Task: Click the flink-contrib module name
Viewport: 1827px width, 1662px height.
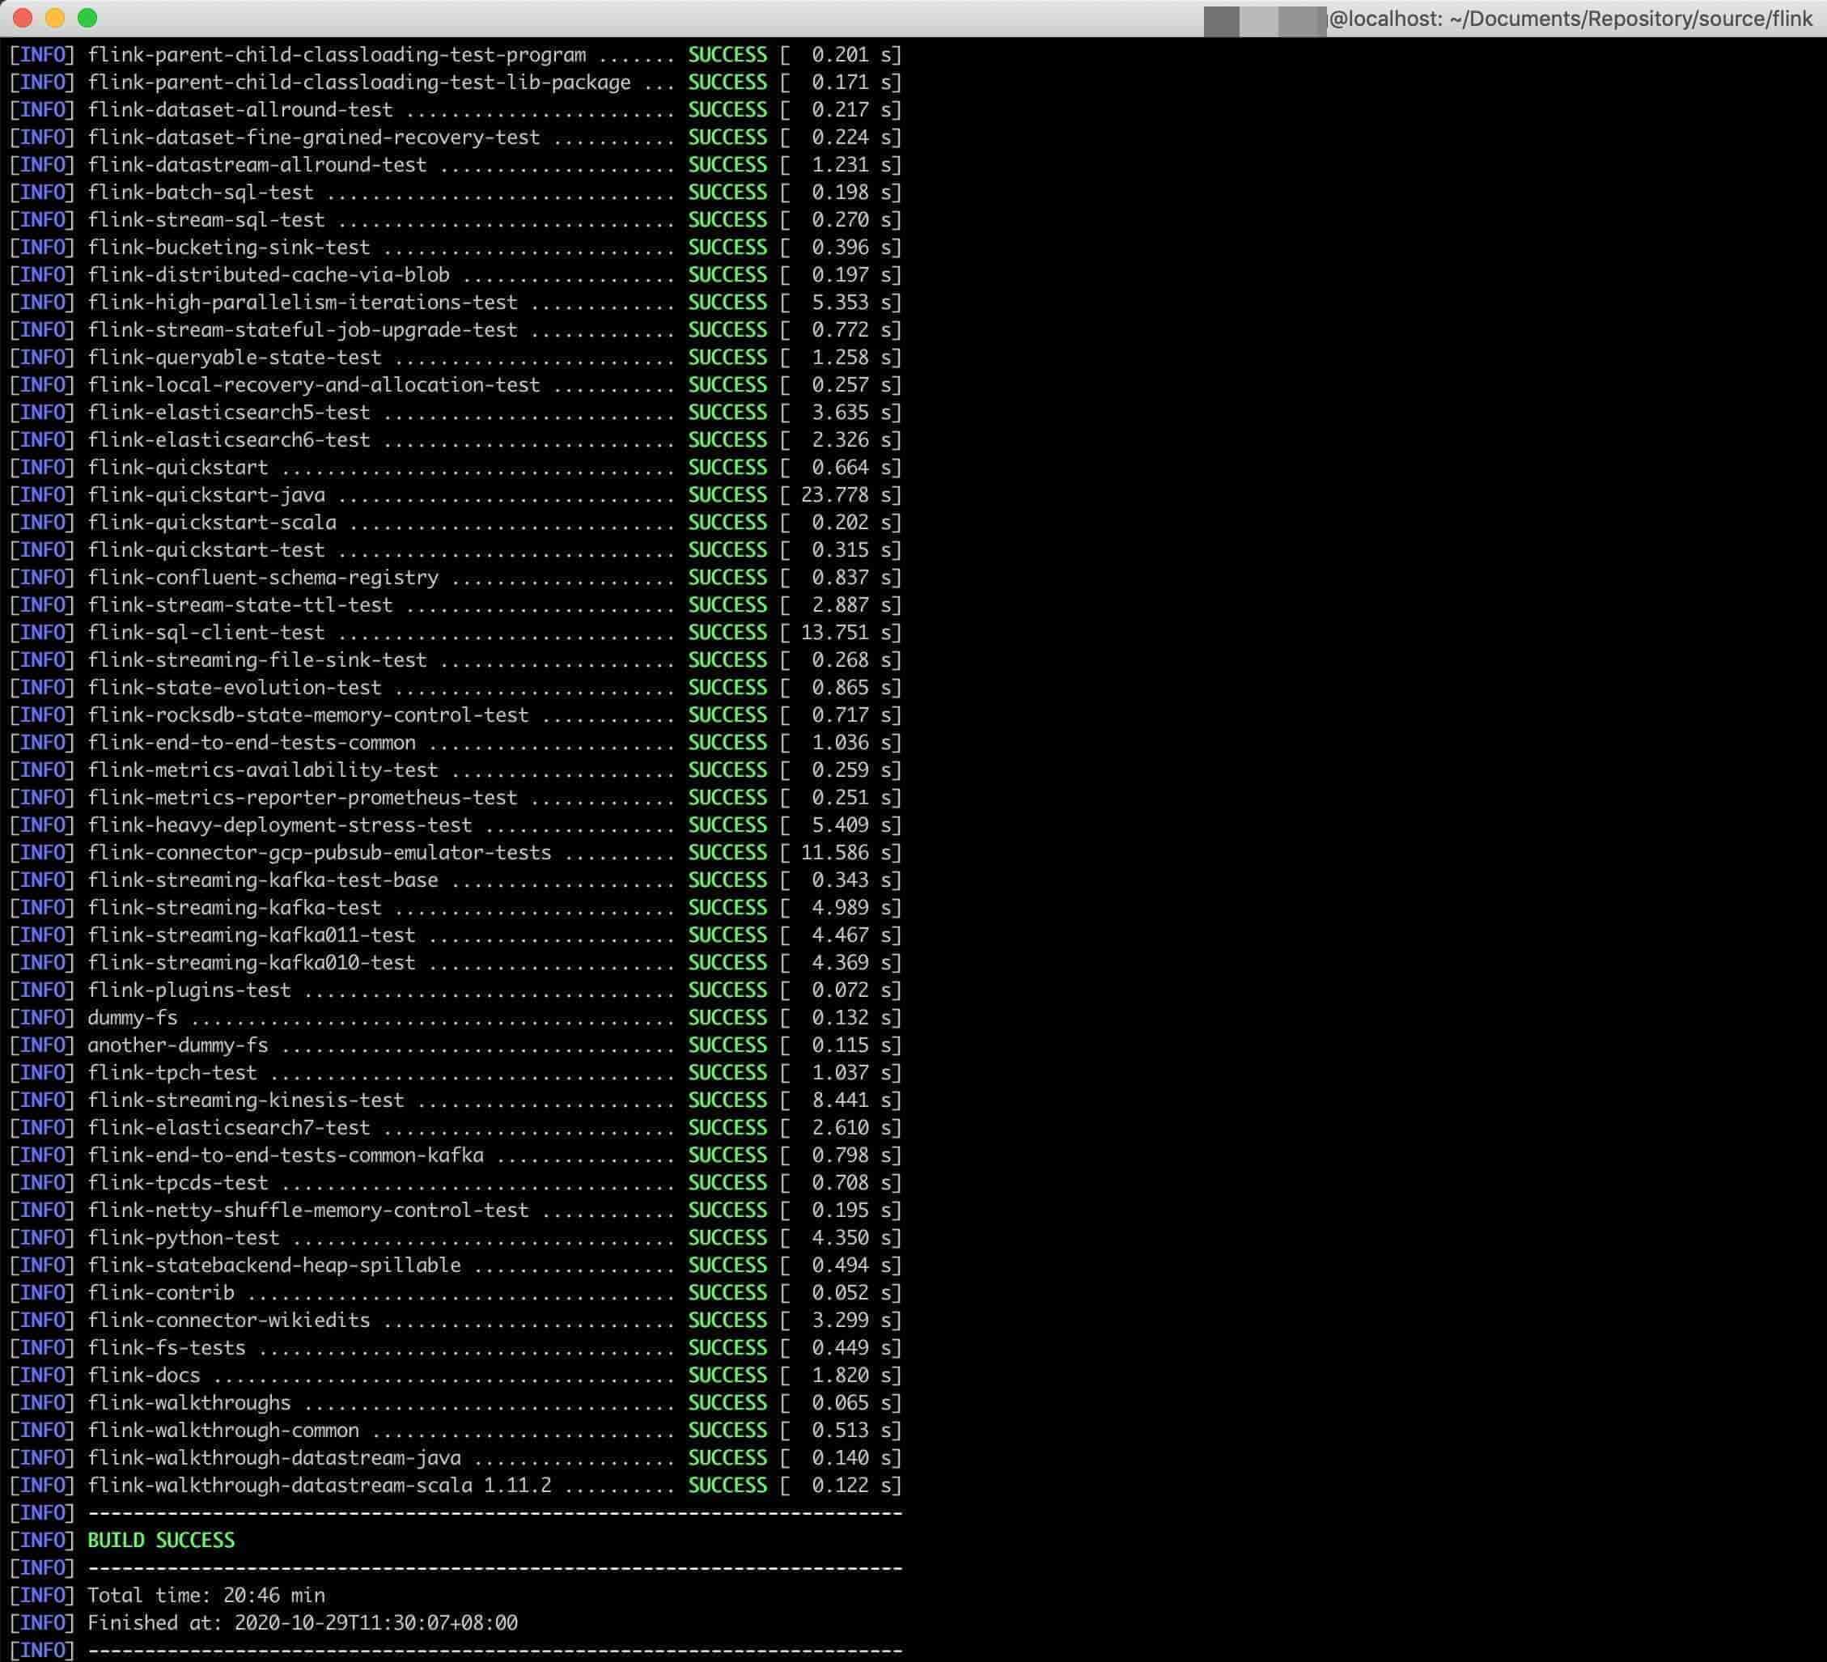Action: coord(160,1293)
